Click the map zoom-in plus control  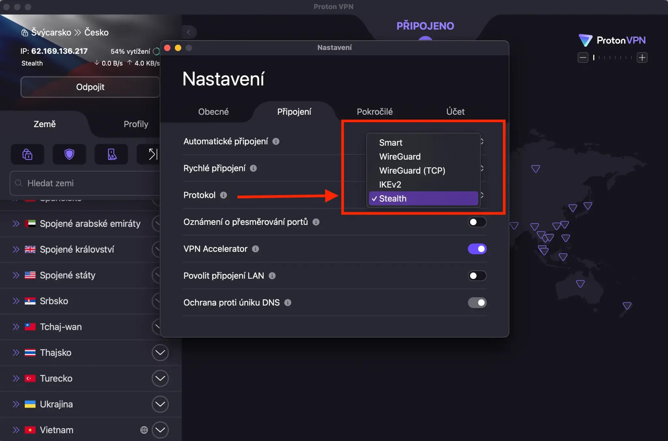pos(642,57)
